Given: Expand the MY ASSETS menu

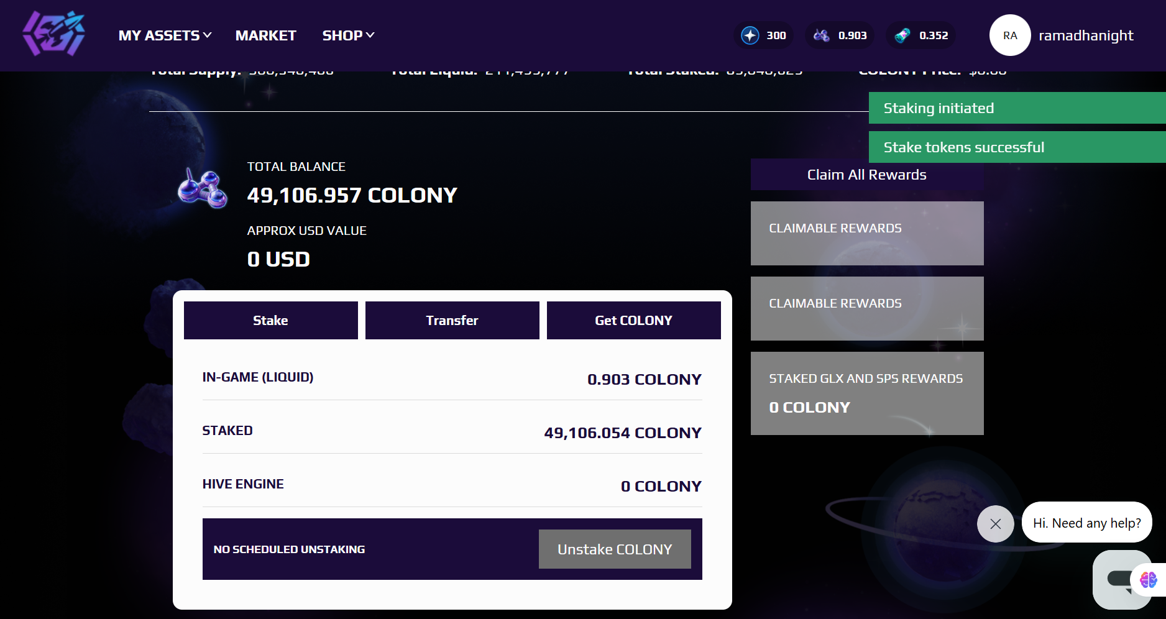Looking at the screenshot, I should (165, 35).
